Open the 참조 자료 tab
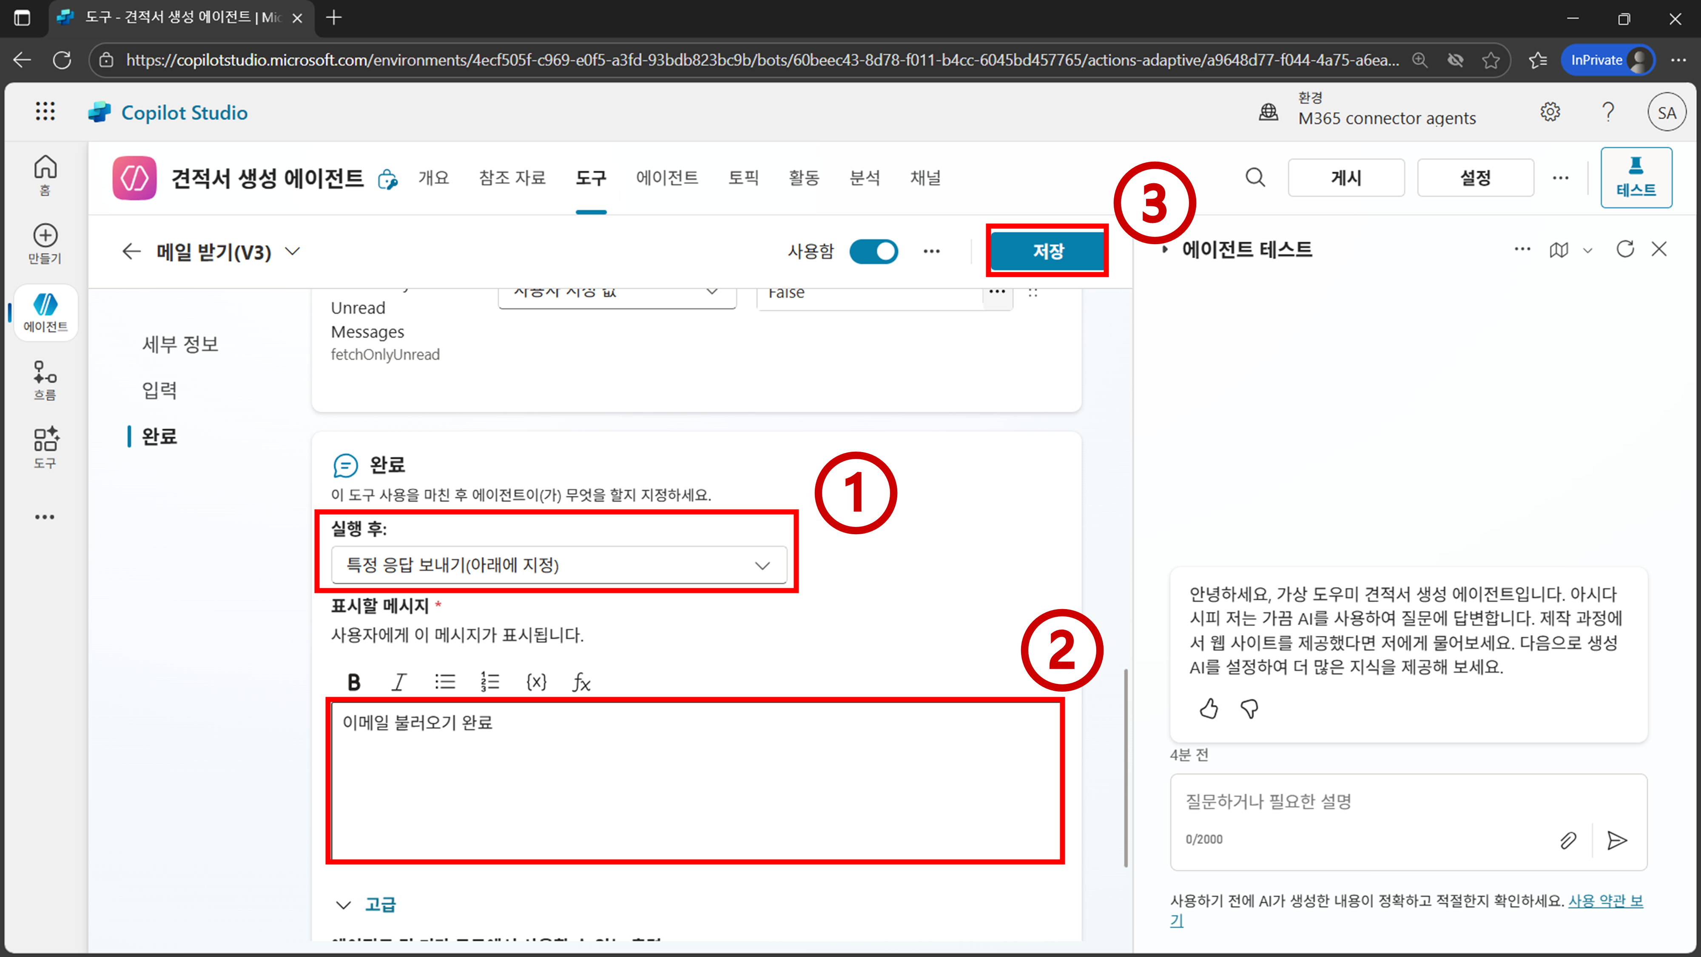1701x957 pixels. (512, 178)
